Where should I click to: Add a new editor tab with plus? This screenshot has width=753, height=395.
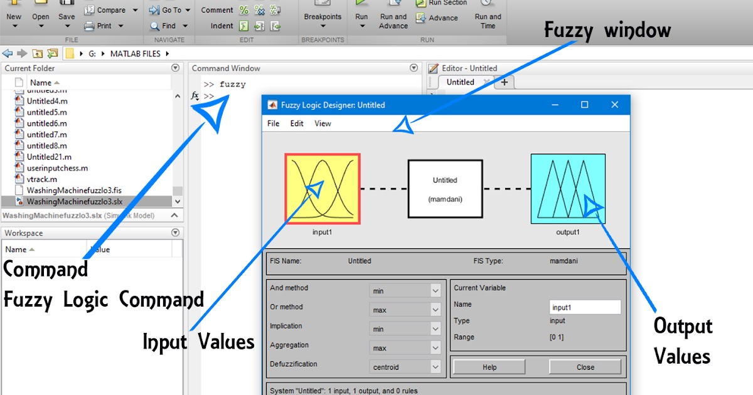click(505, 82)
